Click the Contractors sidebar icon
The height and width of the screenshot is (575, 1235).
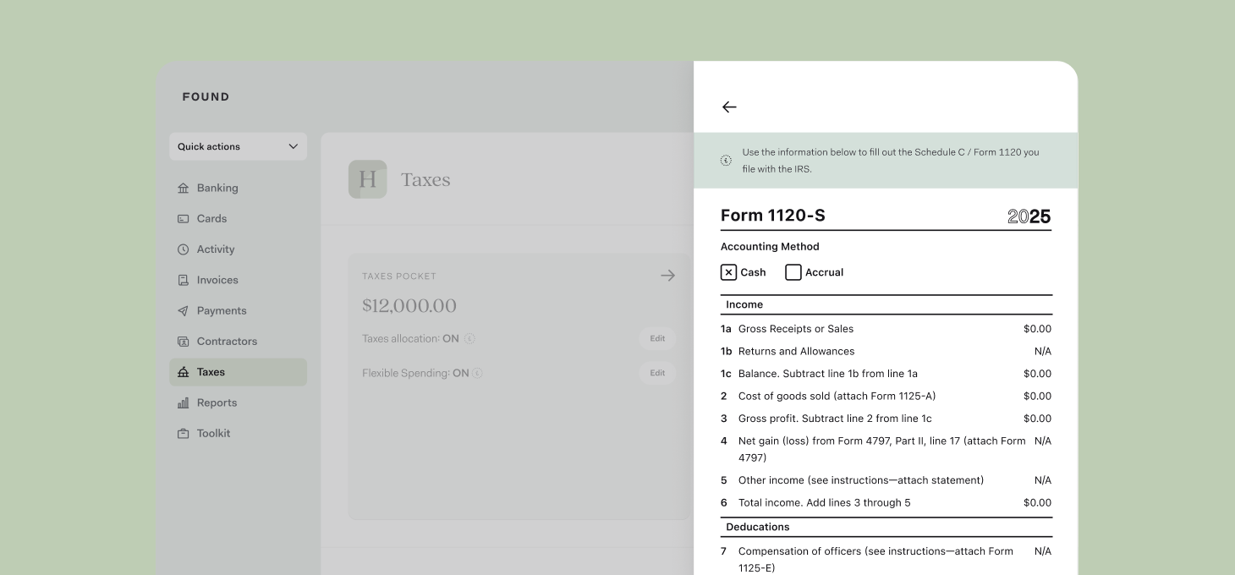pos(183,342)
